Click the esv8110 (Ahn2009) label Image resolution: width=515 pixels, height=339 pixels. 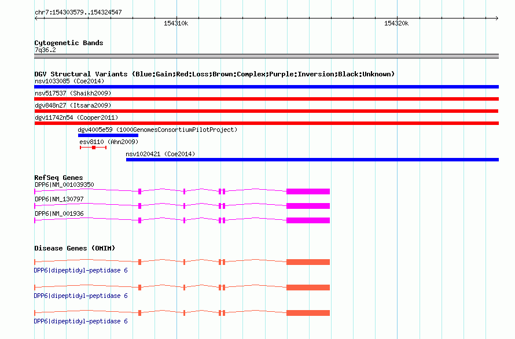click(109, 142)
